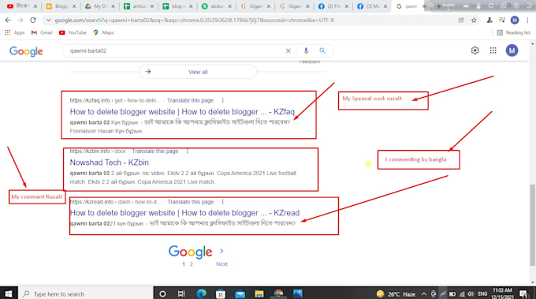
Task: Open Windows Start menu
Action: click(8, 293)
